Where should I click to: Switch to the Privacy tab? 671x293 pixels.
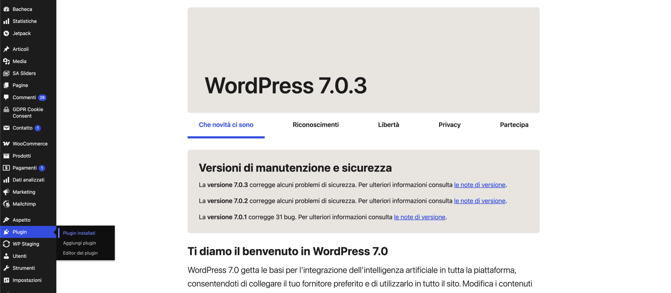click(450, 125)
